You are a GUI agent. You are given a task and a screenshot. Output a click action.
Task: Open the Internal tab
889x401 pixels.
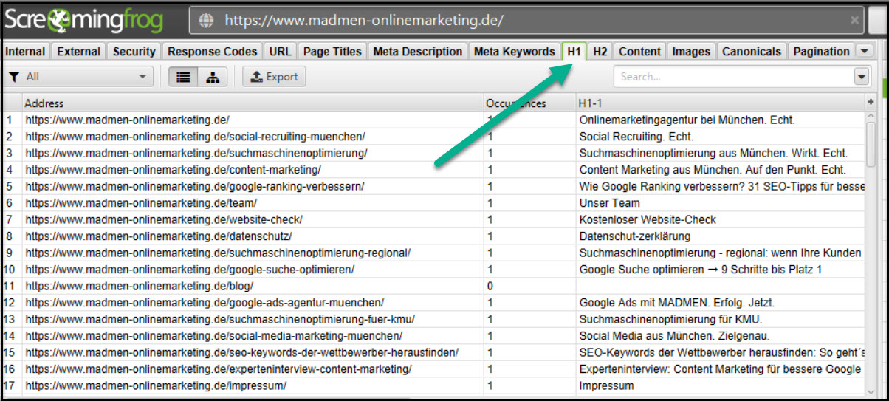26,52
